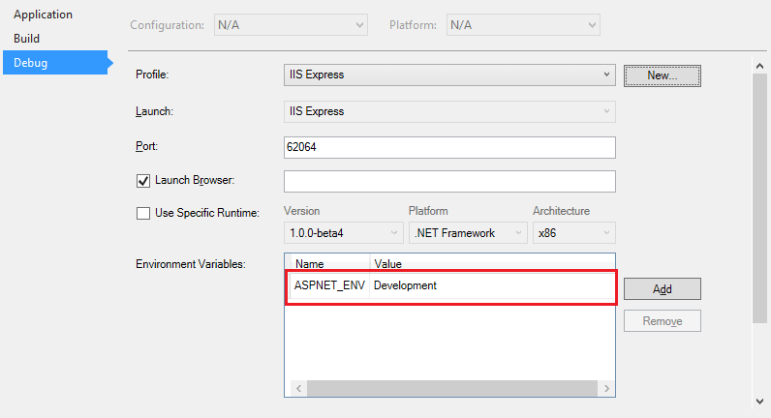This screenshot has height=418, width=771.
Task: Toggle the Launch Browser checkbox
Action: [143, 181]
